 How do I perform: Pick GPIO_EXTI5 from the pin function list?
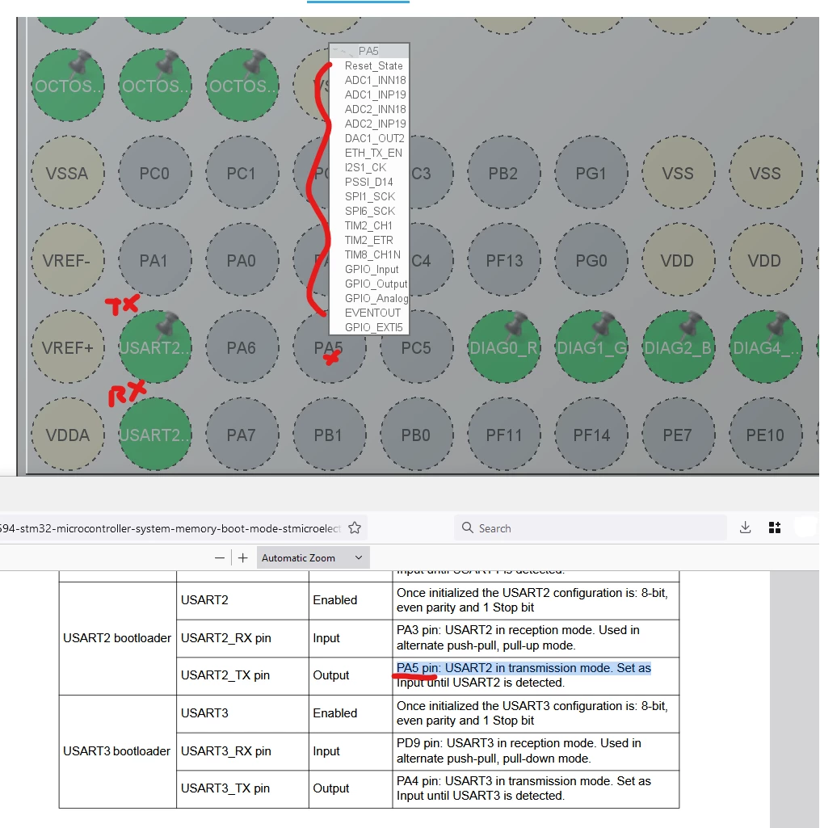[373, 327]
